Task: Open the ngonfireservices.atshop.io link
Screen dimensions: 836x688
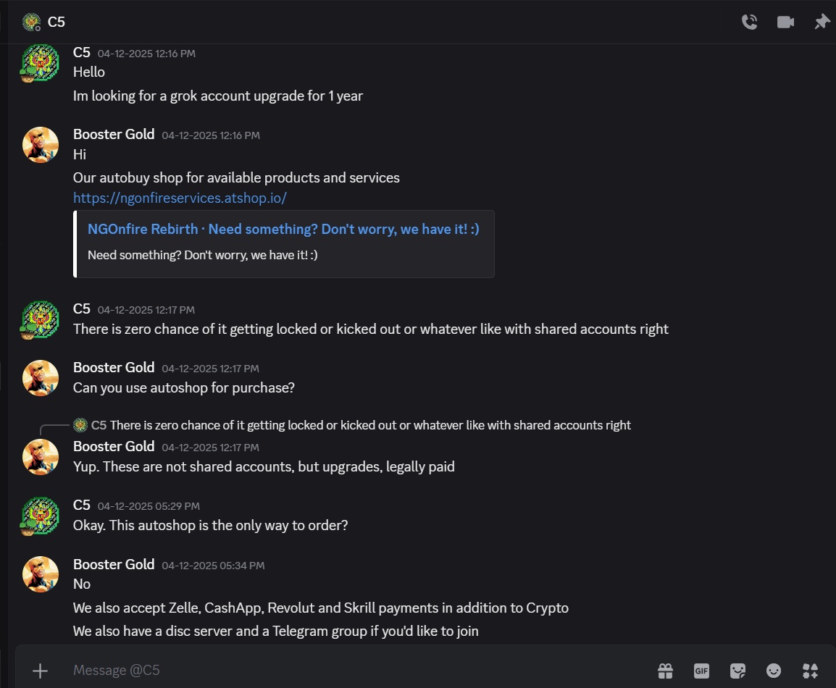Action: (x=180, y=198)
